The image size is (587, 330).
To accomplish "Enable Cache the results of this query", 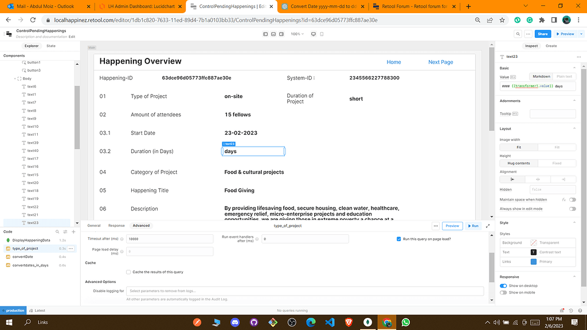I will click(x=128, y=272).
